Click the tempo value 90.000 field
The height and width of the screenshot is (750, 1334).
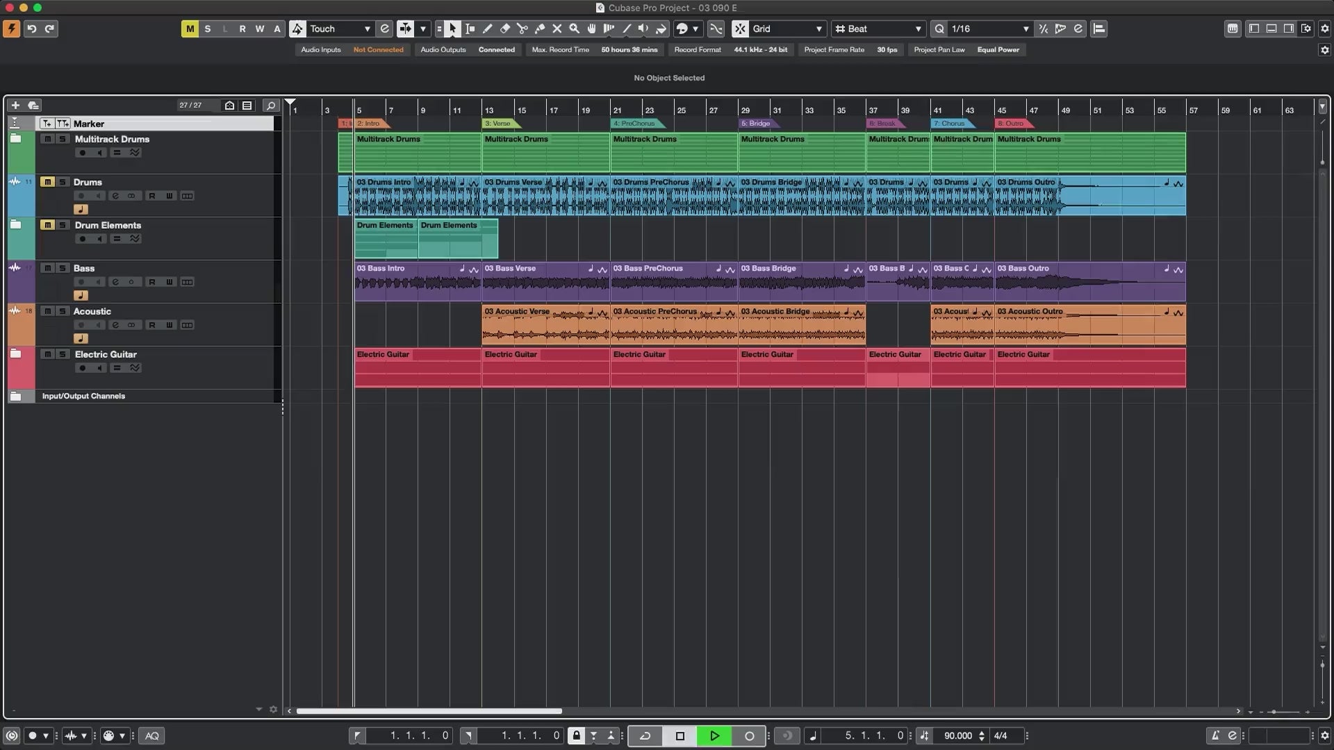coord(957,735)
